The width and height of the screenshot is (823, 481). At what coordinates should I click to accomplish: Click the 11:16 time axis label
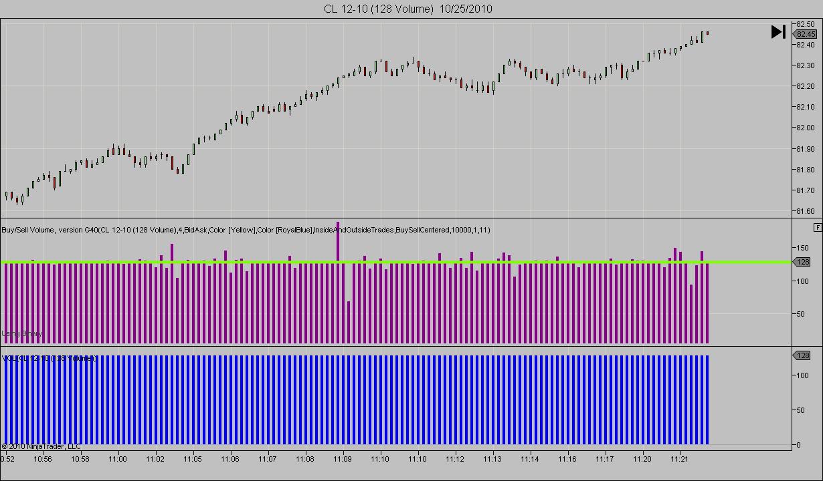567,459
